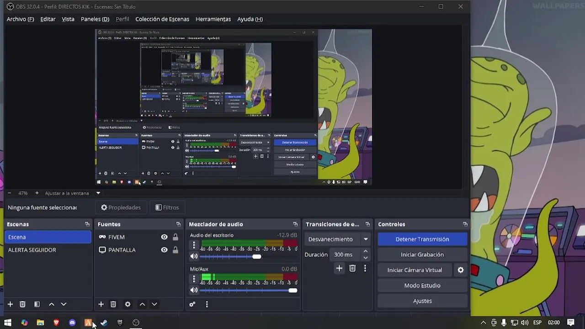The image size is (585, 329).
Task: Lock the FIVEM source
Action: (175, 237)
